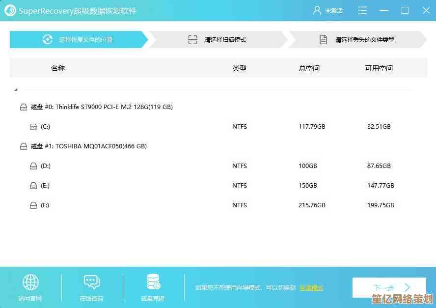
Task: Sort by 名称 column header
Action: tap(58, 68)
